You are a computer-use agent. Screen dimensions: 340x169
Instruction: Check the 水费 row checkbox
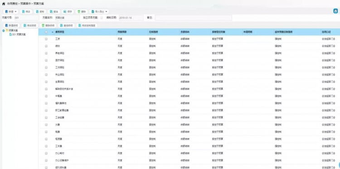(x=46, y=125)
